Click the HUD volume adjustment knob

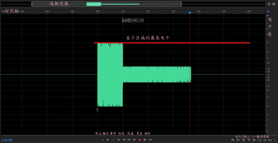pos(129,20)
